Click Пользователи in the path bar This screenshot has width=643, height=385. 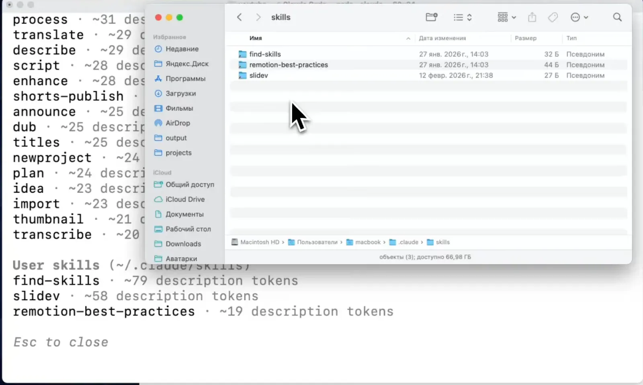(313, 242)
